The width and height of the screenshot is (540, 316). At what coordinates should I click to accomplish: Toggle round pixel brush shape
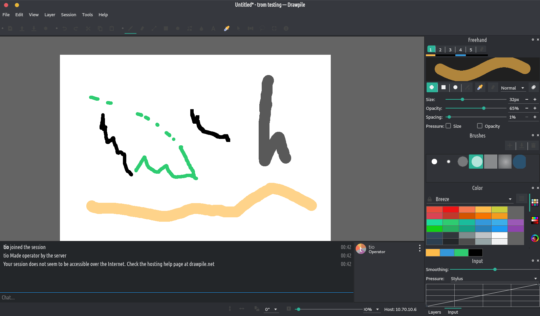tap(432, 87)
